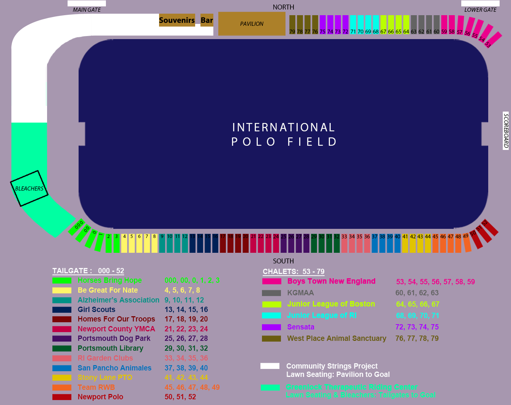The width and height of the screenshot is (511, 405).
Task: Click the 'TAILGATE : 000 - 52' heading
Action: click(x=88, y=271)
